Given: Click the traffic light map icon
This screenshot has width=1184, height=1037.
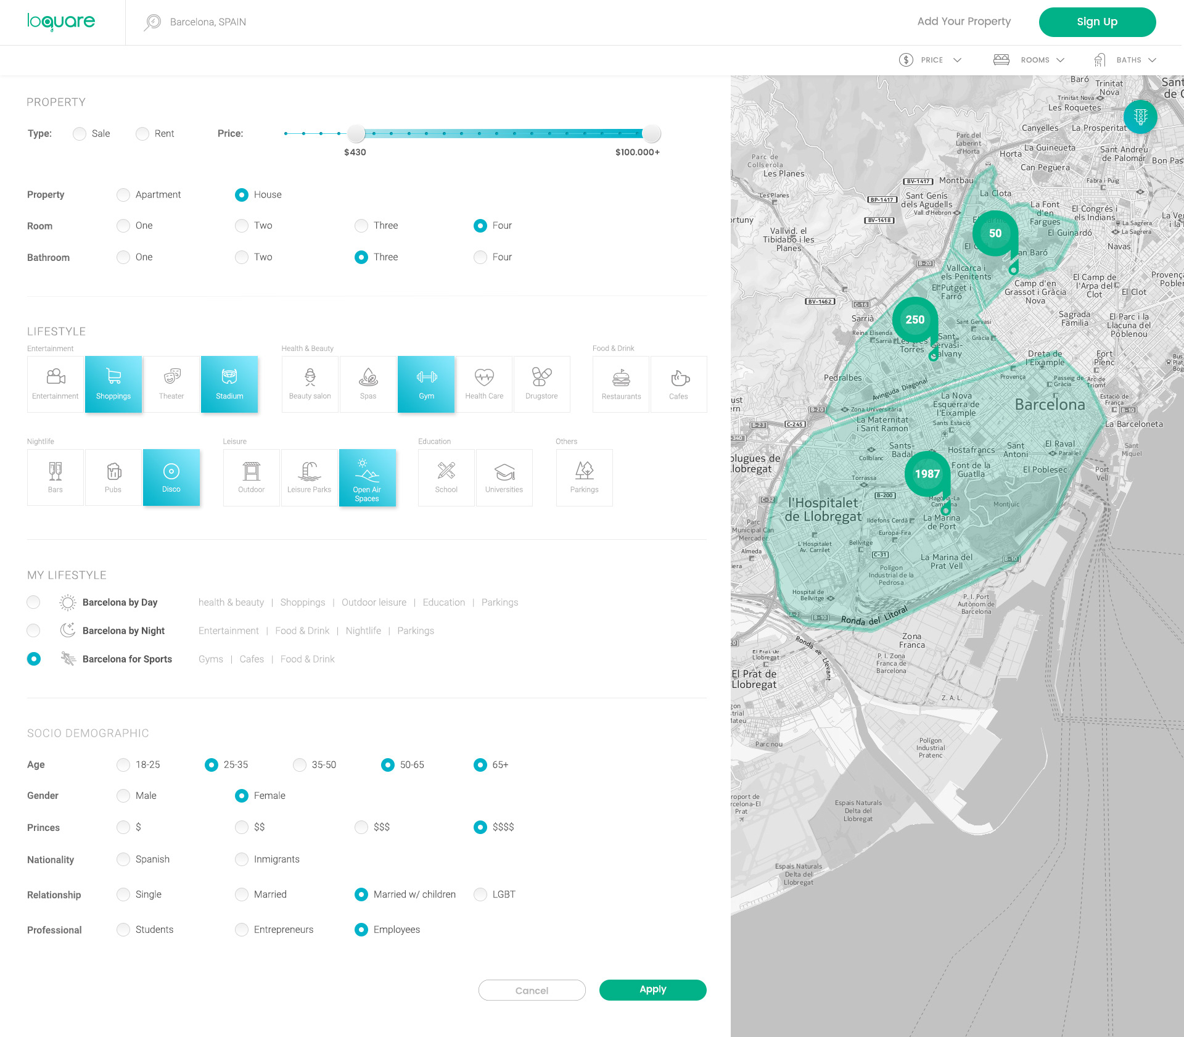Looking at the screenshot, I should [1140, 116].
